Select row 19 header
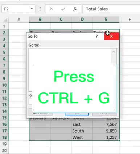 pyautogui.click(x=4, y=144)
